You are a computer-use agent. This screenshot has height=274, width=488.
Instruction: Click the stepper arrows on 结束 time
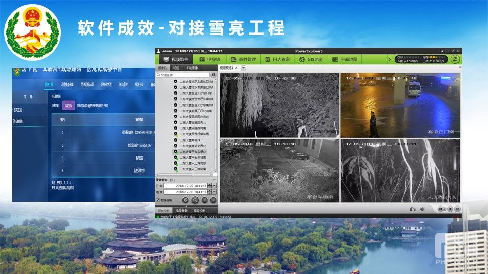pyautogui.click(x=210, y=192)
